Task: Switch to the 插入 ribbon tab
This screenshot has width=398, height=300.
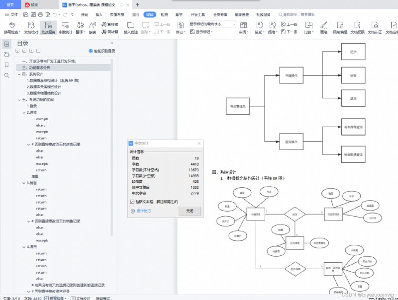Action: (x=99, y=15)
